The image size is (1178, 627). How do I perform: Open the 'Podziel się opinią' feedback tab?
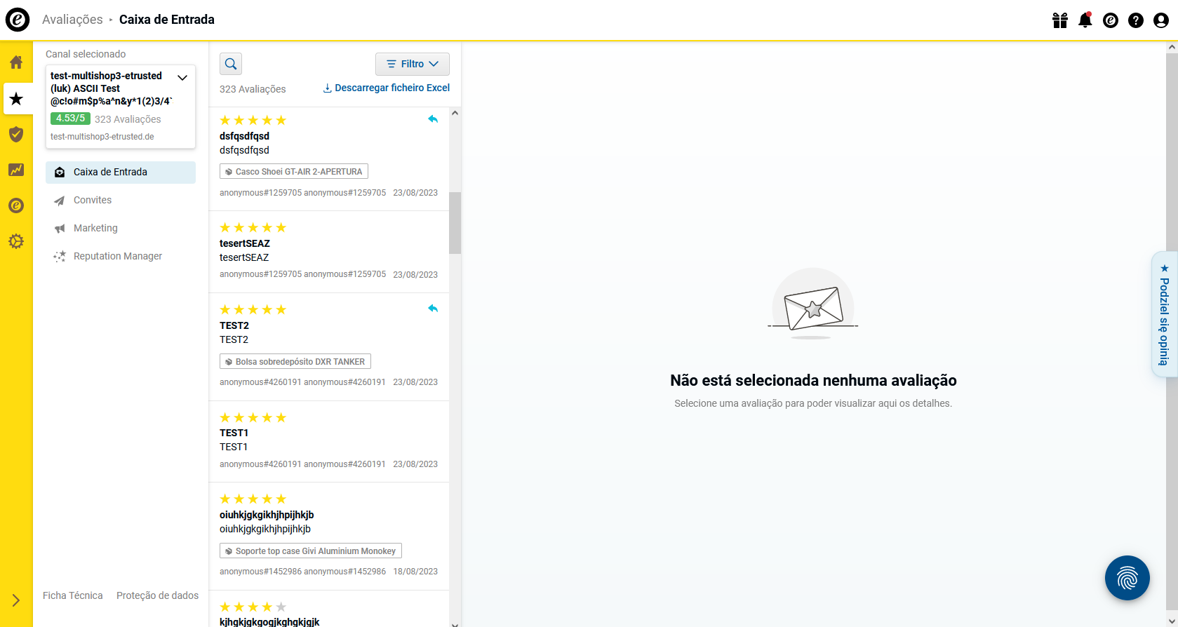(1165, 314)
